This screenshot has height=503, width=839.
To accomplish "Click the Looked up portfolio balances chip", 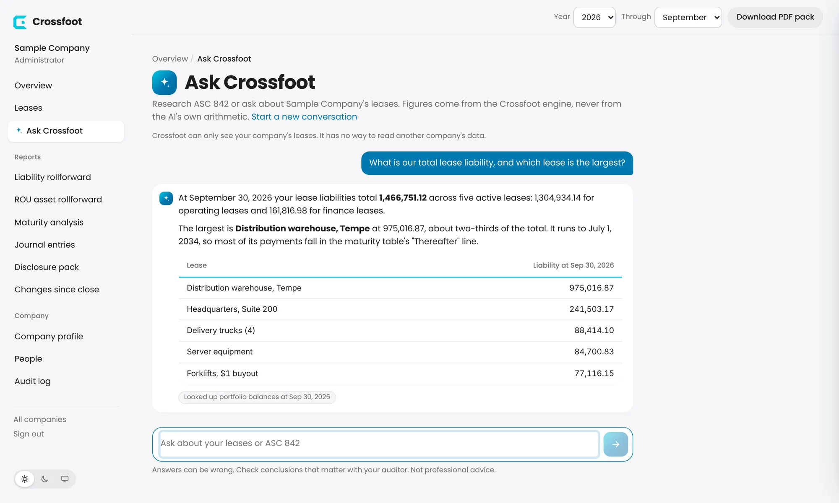I will pos(257,397).
